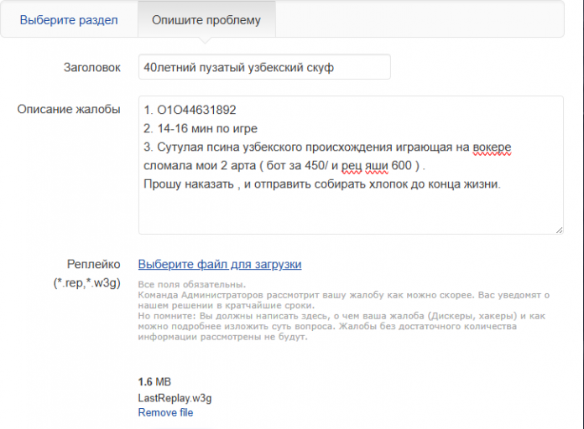The height and width of the screenshot is (429, 584).
Task: Click the Реплейко (*.rep,*.w3g) label
Action: pyautogui.click(x=86, y=273)
